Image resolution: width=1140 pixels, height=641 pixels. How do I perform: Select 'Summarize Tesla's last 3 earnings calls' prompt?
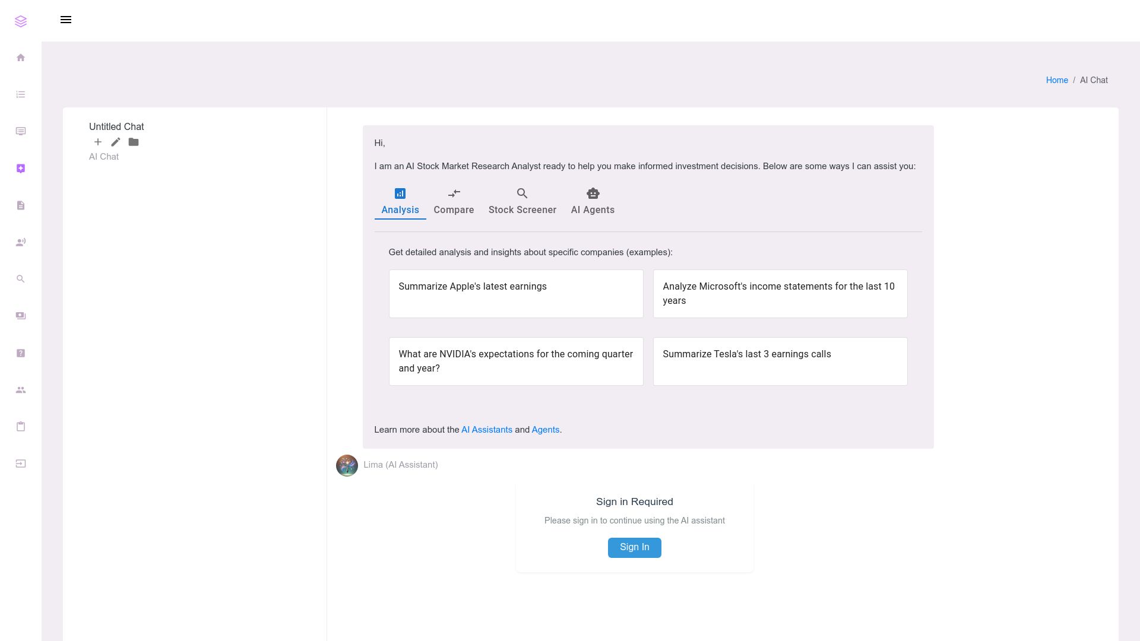780,361
